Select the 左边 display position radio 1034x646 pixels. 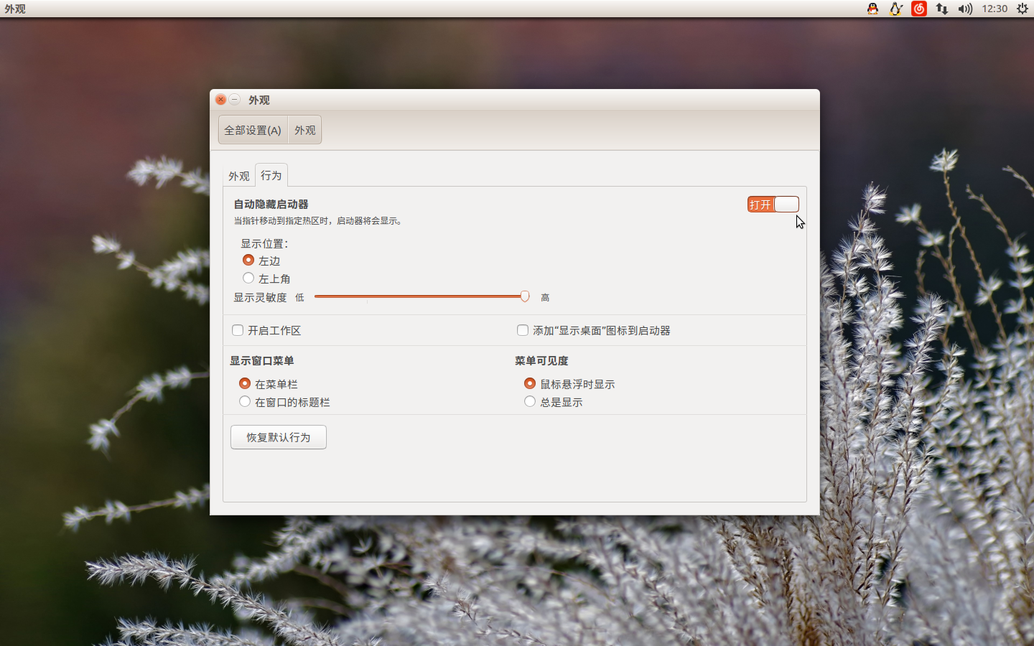pos(248,260)
